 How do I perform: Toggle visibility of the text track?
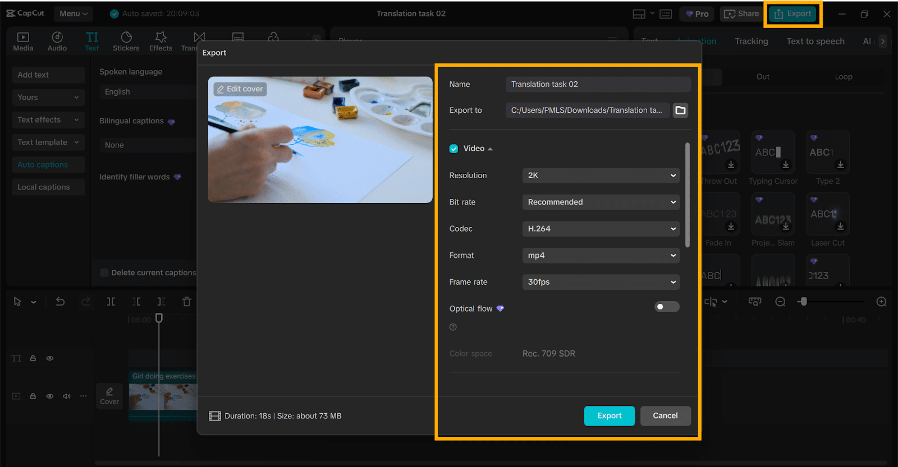(50, 358)
